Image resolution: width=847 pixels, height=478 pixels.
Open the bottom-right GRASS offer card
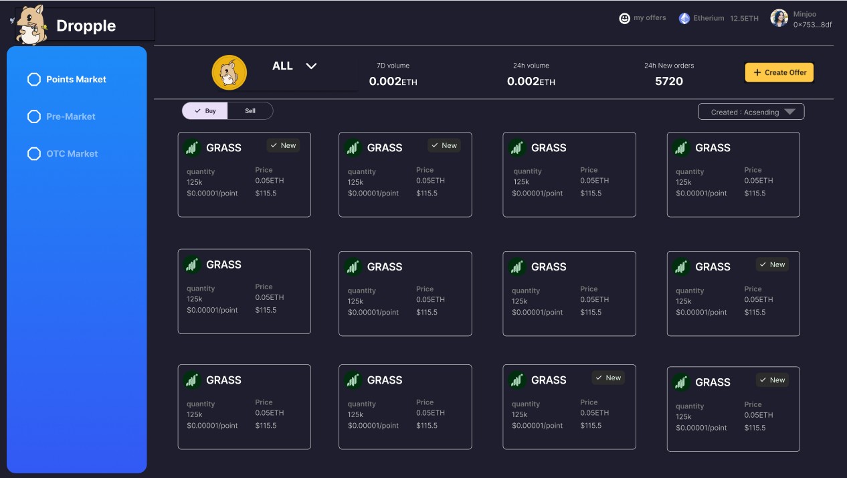733,409
